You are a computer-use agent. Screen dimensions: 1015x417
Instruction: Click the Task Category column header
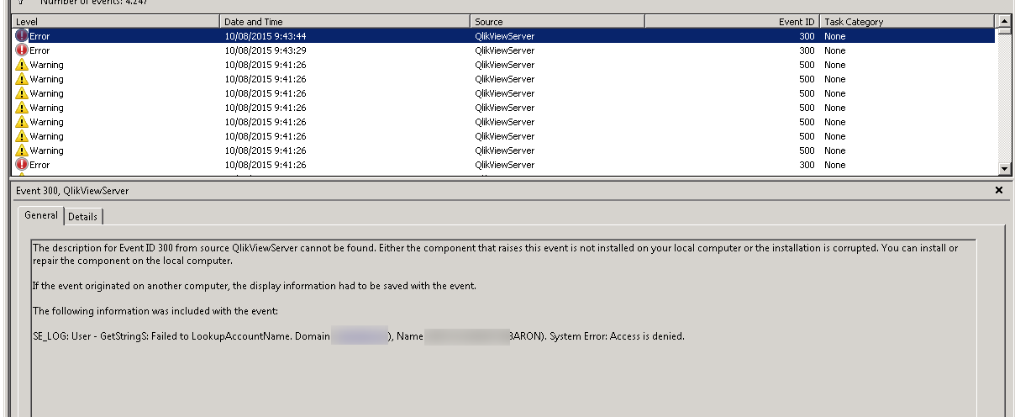(907, 22)
